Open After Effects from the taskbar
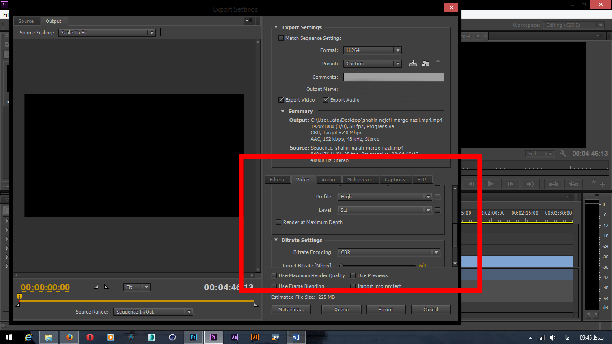 click(234, 337)
